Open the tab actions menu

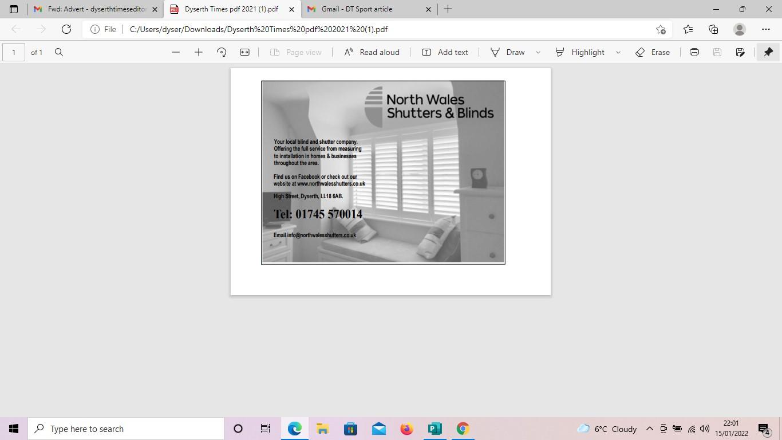pos(14,9)
